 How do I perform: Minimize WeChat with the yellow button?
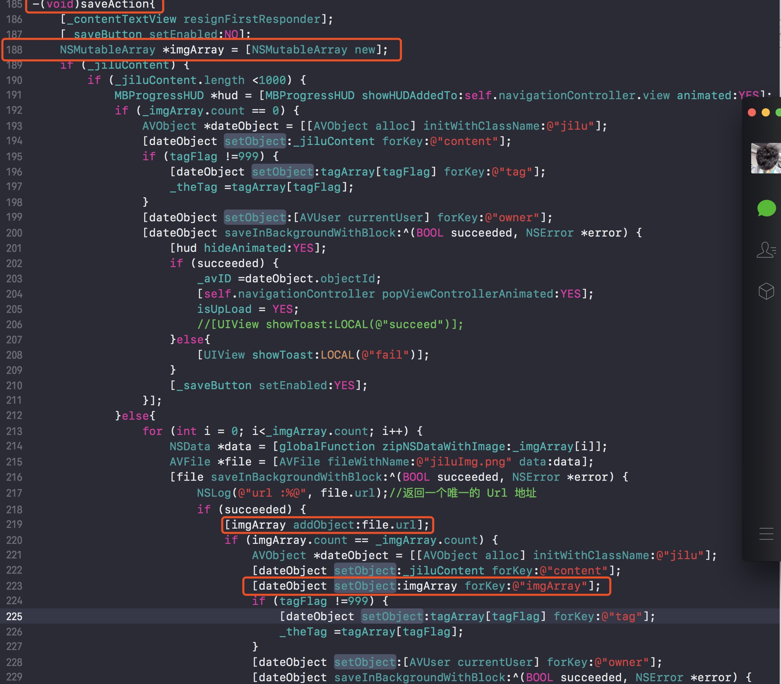tap(765, 112)
